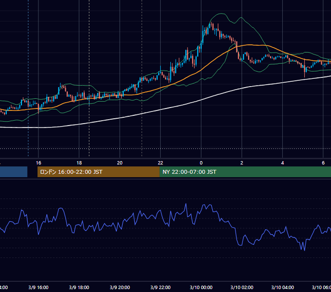This screenshot has width=331, height=292.
Task: Click the hour label '2' under the price chart
Action: (242, 163)
